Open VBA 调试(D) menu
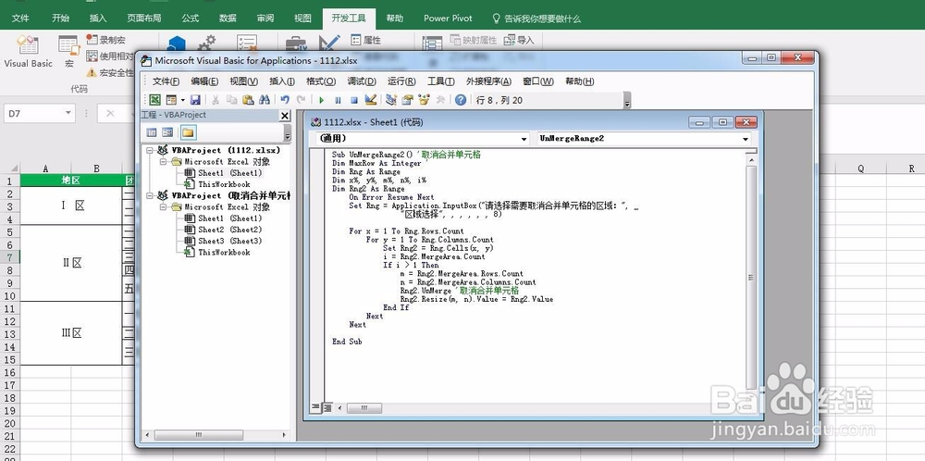Viewport: 925px width, 461px height. (x=362, y=81)
